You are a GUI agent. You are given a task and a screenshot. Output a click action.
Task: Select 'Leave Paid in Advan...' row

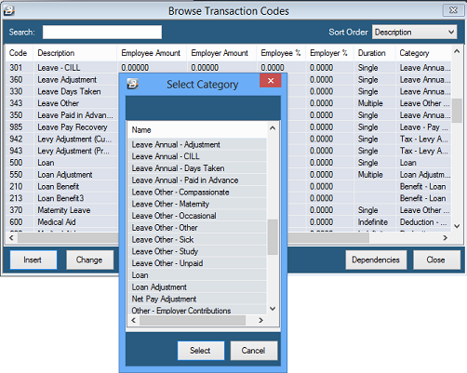(62, 115)
